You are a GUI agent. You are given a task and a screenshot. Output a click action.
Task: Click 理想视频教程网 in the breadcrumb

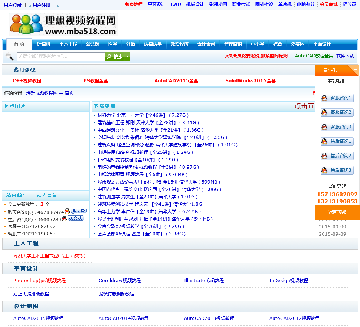(42, 93)
